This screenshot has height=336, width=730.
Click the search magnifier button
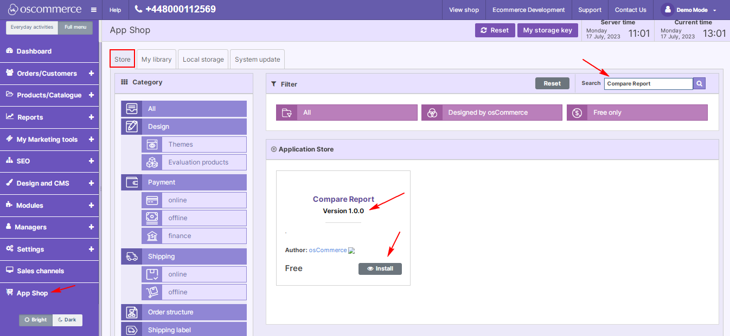[700, 84]
